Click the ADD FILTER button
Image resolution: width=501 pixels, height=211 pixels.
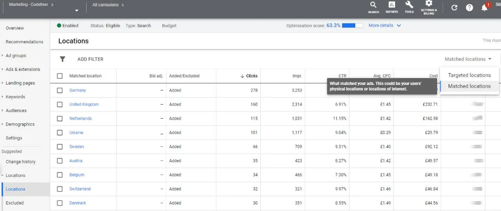90,59
